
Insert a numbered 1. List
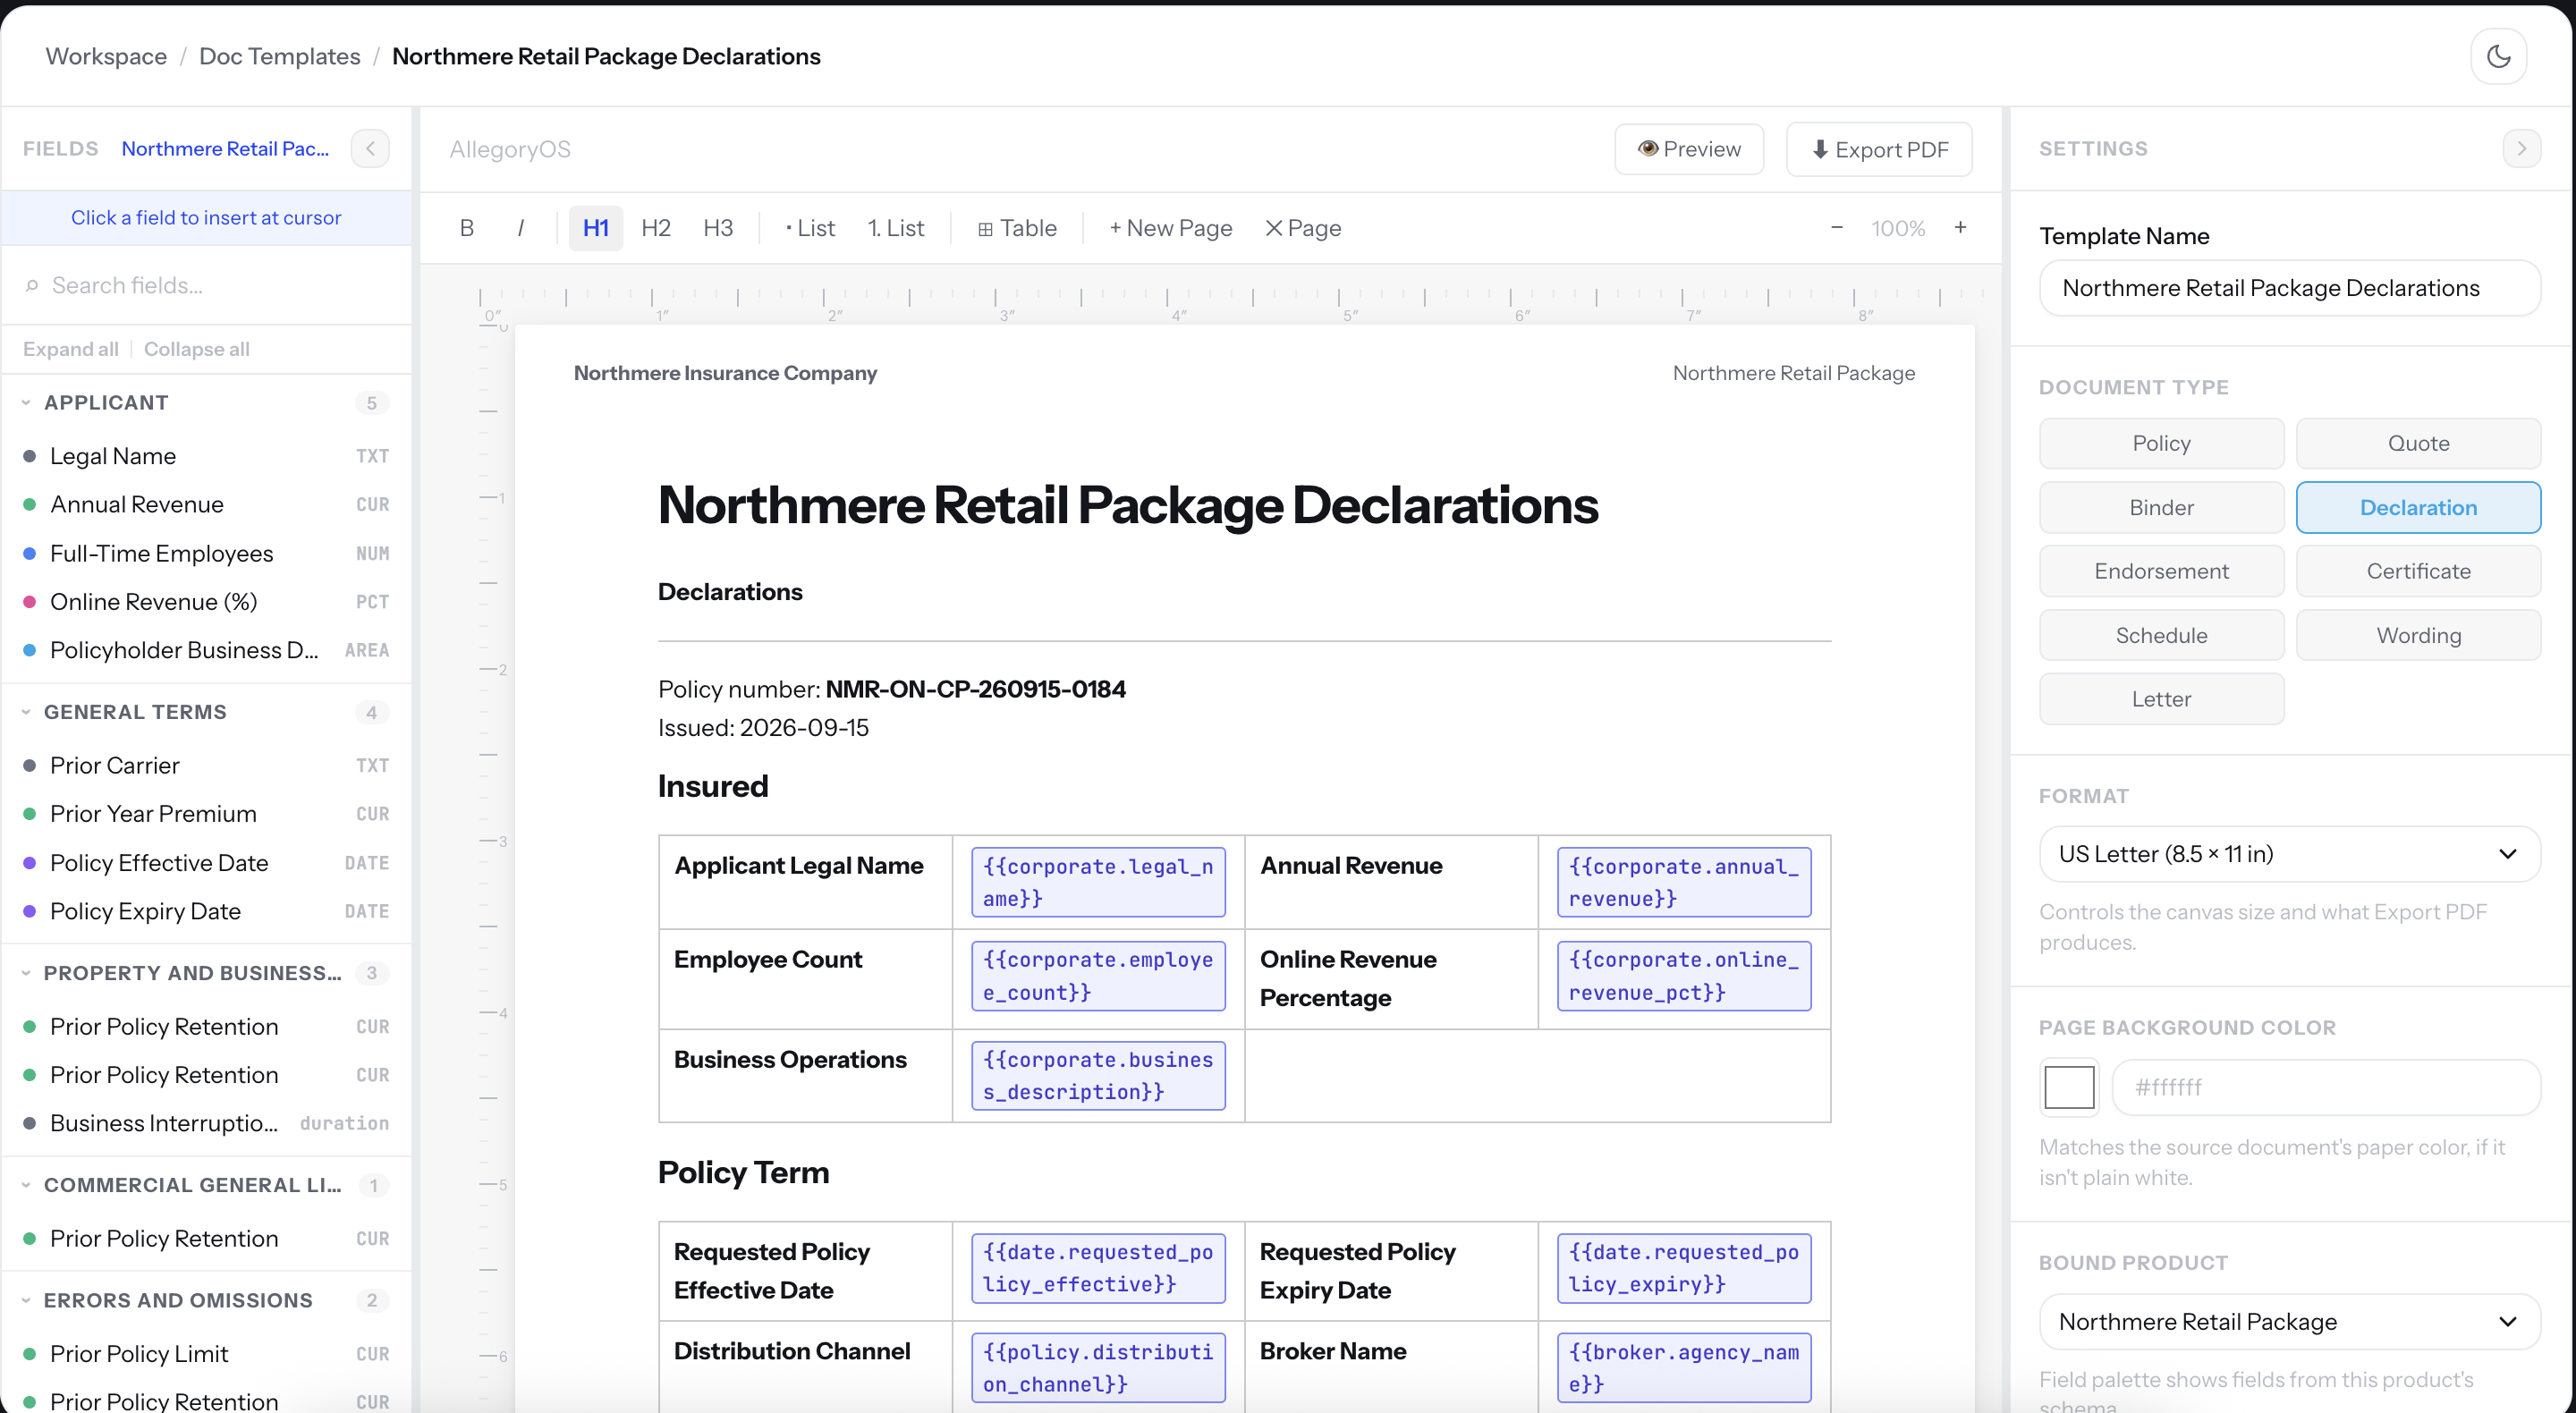896,228
